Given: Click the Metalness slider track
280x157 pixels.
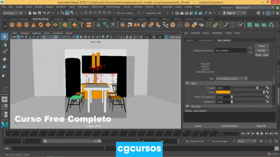Looking at the screenshot, I should point(248,102).
